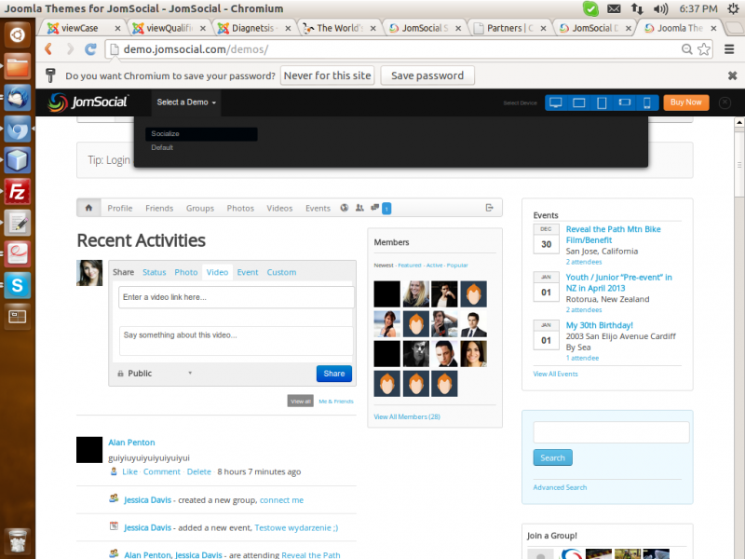Click the View all activities button
Screen dimensions: 745x559
300,402
